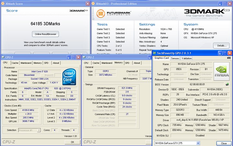The height and width of the screenshot is (146, 233).
Task: Click the Core Voltage value '1.424 V'
Action: coord(54,83)
